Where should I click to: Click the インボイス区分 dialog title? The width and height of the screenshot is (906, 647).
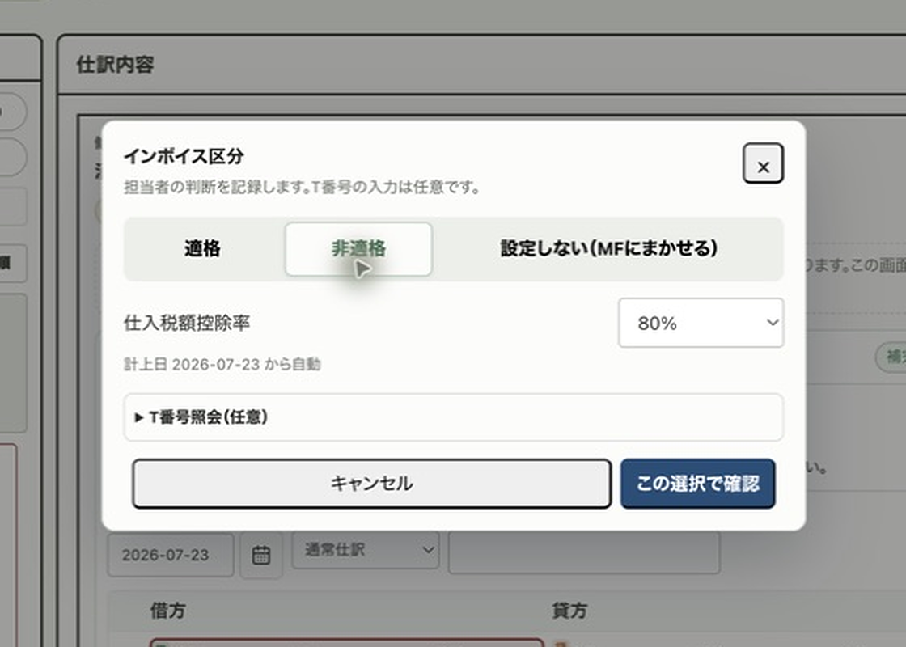184,156
